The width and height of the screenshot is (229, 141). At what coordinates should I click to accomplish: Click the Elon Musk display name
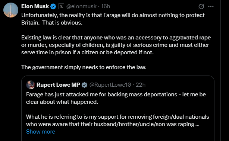[x=35, y=6]
